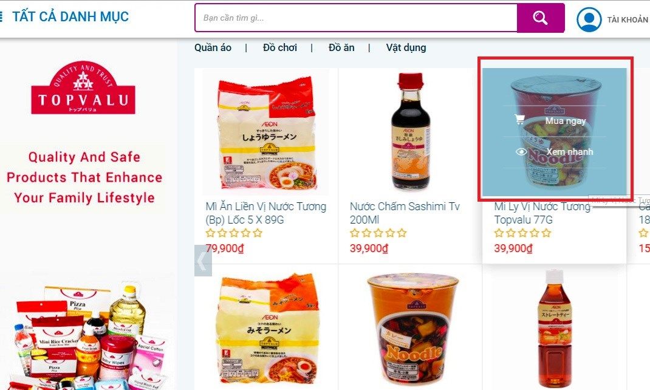Focus the Bạn cần tìm gì search field

(355, 18)
